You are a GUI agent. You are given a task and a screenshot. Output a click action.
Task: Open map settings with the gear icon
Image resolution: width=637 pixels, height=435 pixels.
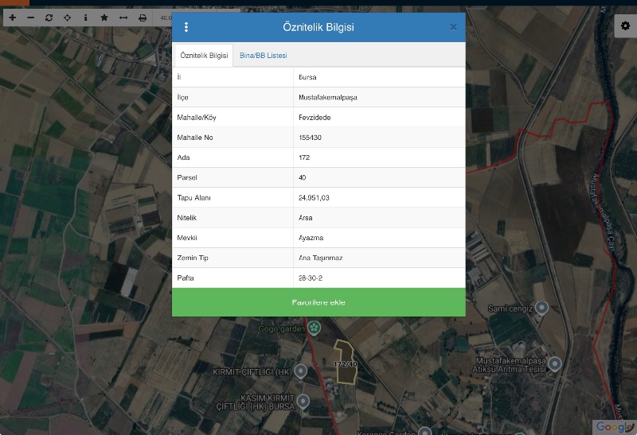[625, 26]
